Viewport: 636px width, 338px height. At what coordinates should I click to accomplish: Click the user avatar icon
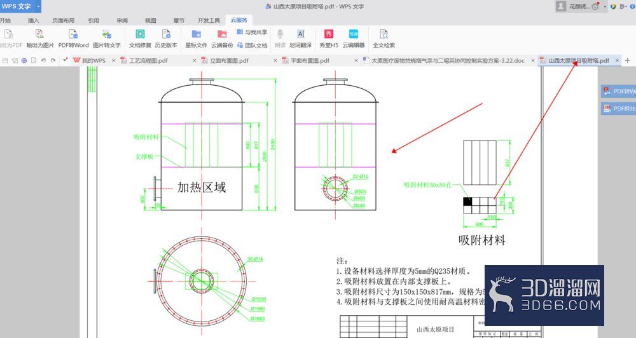coord(560,6)
